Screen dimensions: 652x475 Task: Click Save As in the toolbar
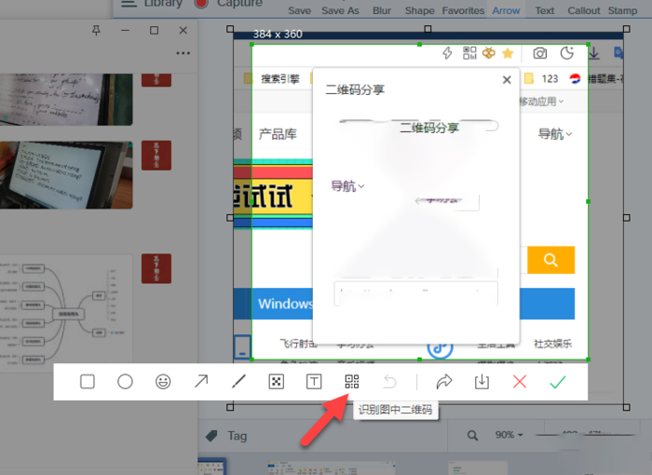340,11
